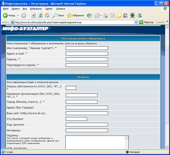Click the Print printer icon
The width and height of the screenshot is (170, 155).
click(x=105, y=15)
